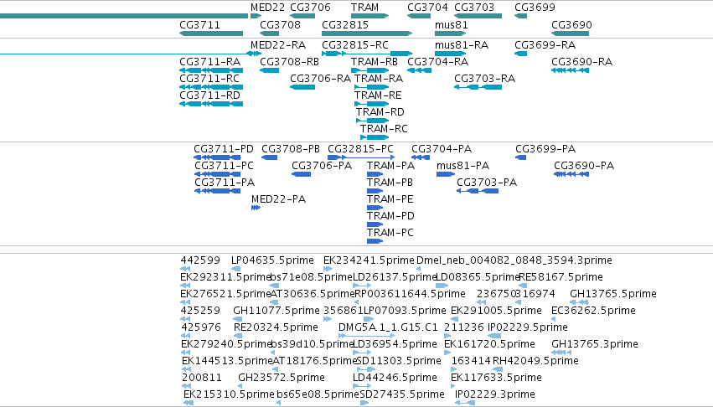
Task: Click the CG3690-RA transcript exon glyph
Action: coord(571,70)
